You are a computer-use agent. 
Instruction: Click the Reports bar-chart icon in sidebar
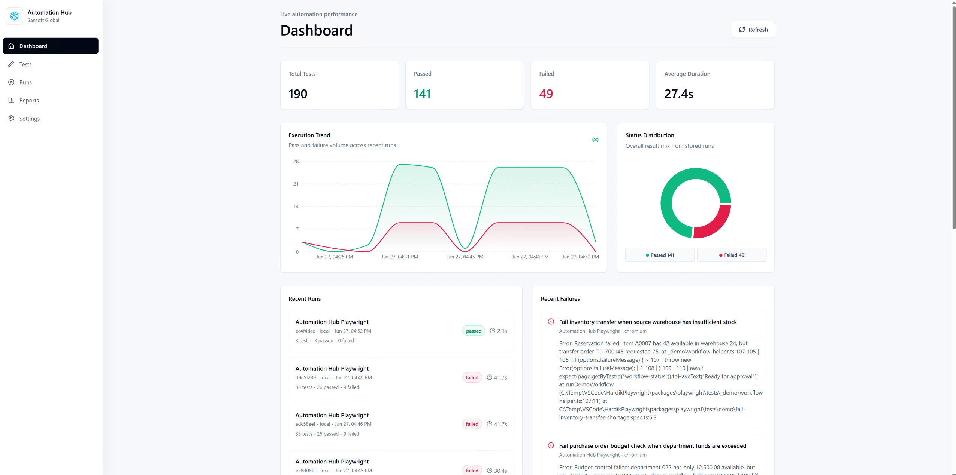[x=11, y=100]
